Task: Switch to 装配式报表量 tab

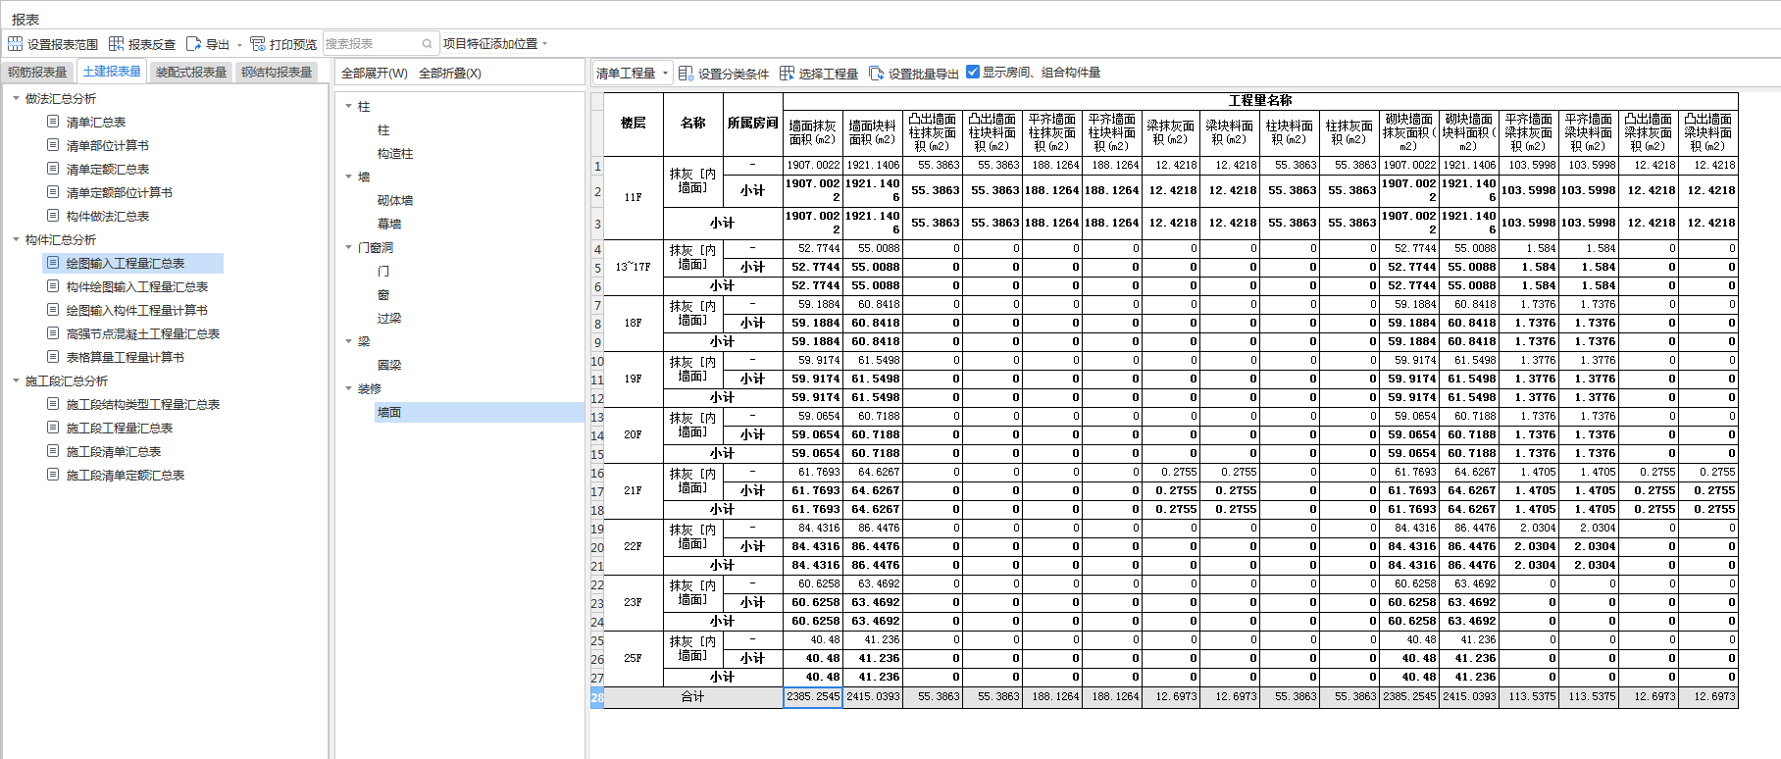Action: tap(191, 73)
